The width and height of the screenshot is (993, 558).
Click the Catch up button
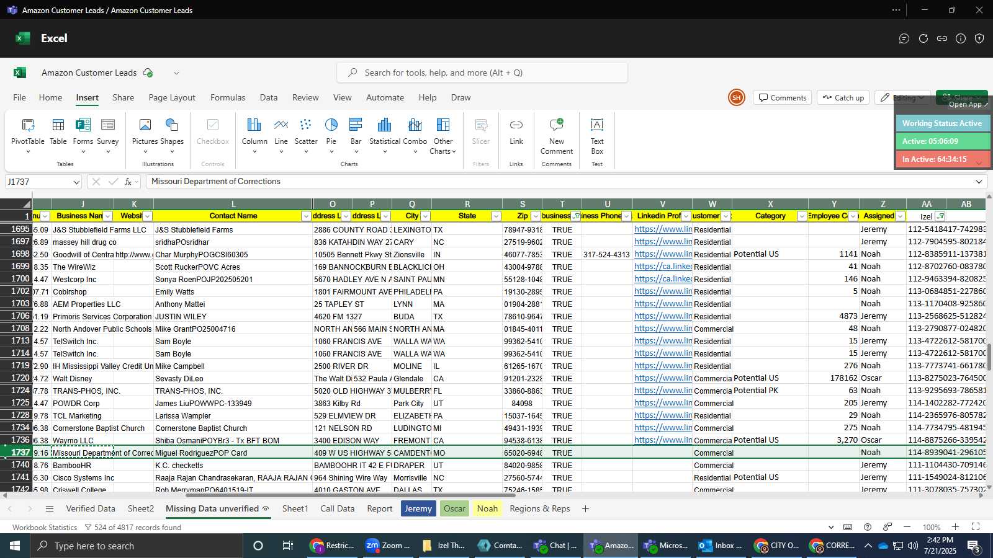pos(843,97)
